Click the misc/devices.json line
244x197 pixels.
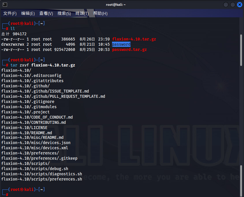point(36,143)
